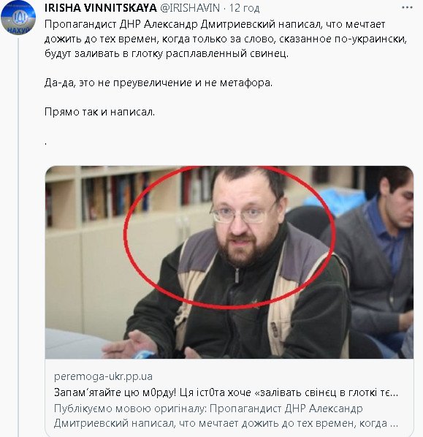Screen dimensions: 423x437
Task: Click the lone period line above the card
Action: (x=46, y=143)
